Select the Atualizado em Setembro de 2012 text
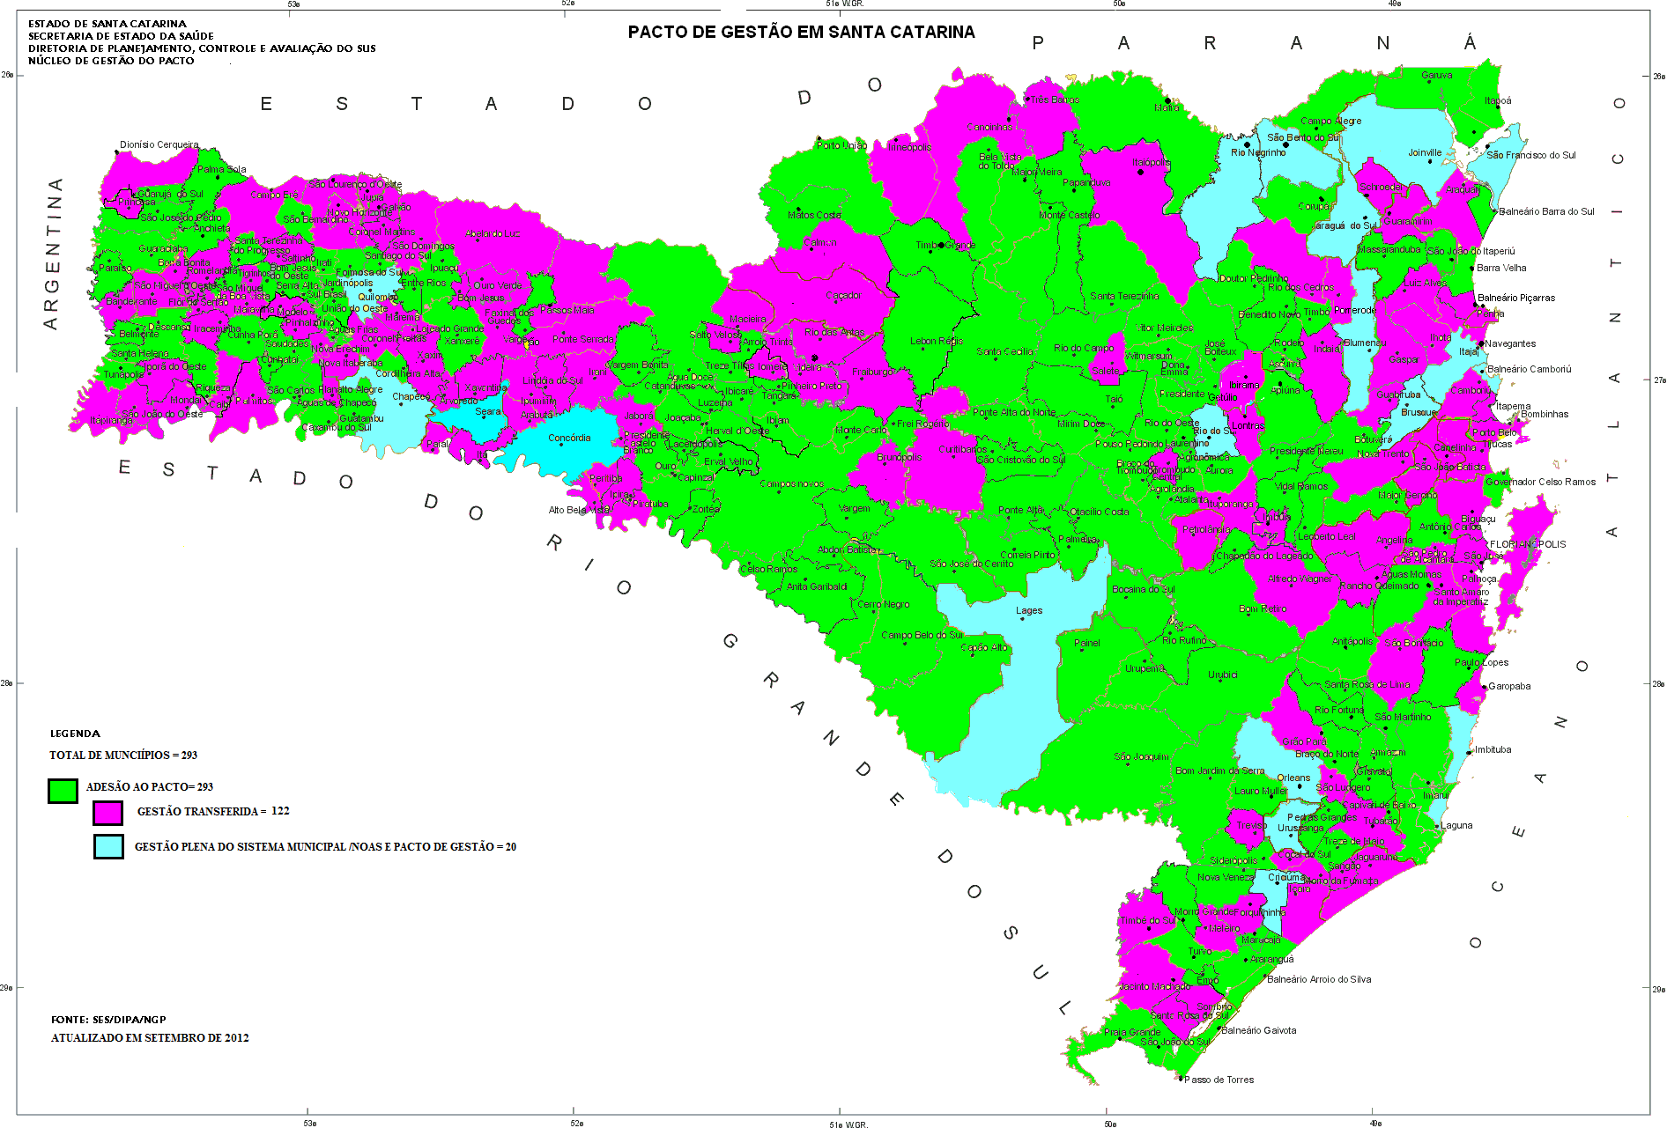 point(150,1037)
